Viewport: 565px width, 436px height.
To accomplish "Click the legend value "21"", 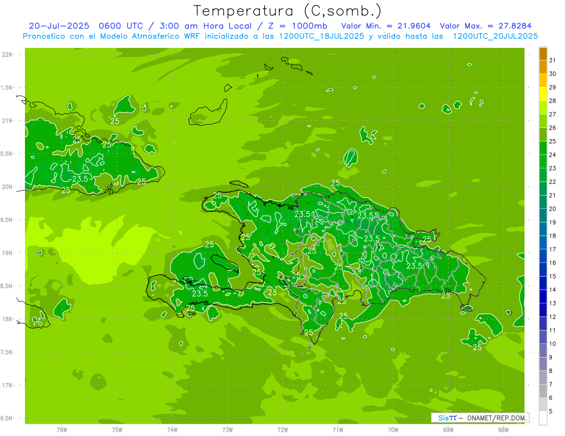I will pos(552,195).
